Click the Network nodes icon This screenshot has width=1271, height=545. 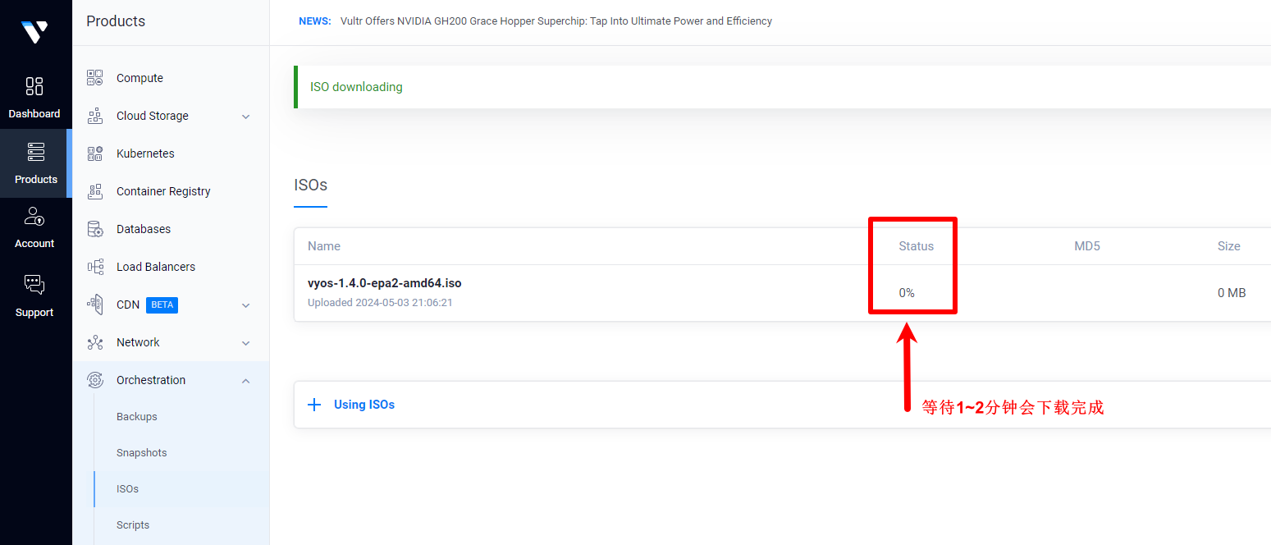pos(95,342)
